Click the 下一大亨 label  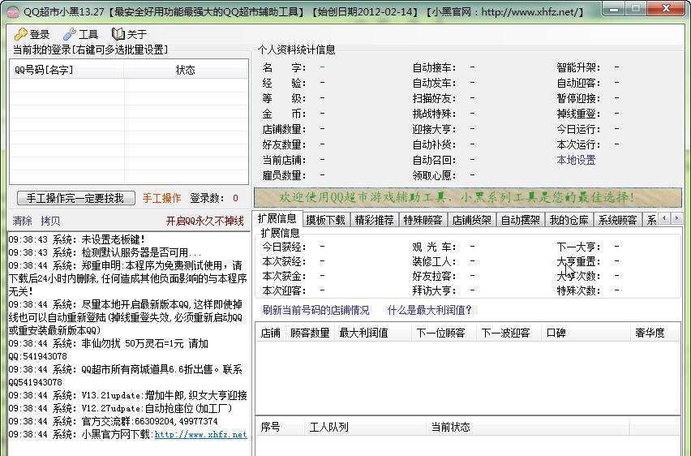578,247
